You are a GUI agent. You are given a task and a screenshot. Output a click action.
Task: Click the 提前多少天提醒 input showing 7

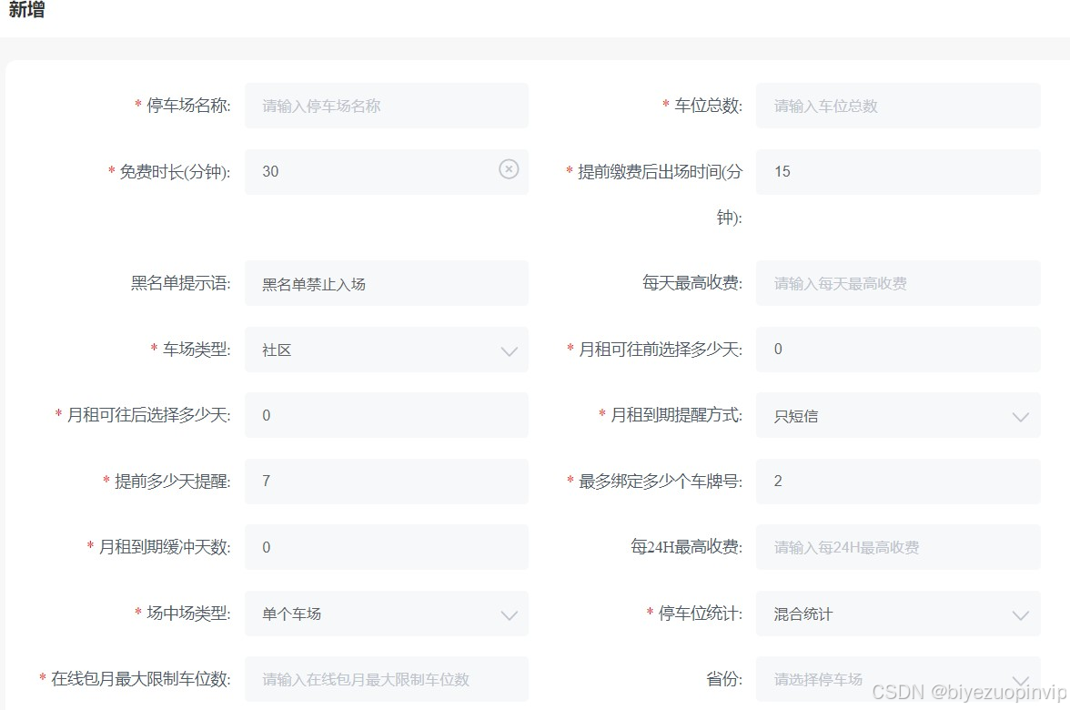click(387, 482)
